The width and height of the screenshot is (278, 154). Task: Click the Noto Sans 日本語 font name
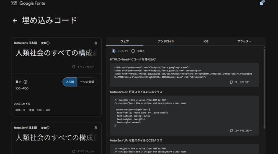pos(26,43)
